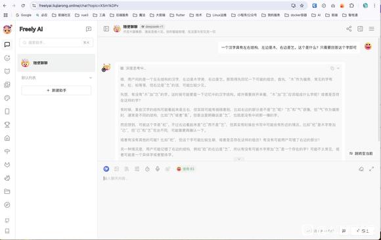The image size is (381, 240).
Task: Open the vue3 bookmark folder
Action: coord(81,15)
